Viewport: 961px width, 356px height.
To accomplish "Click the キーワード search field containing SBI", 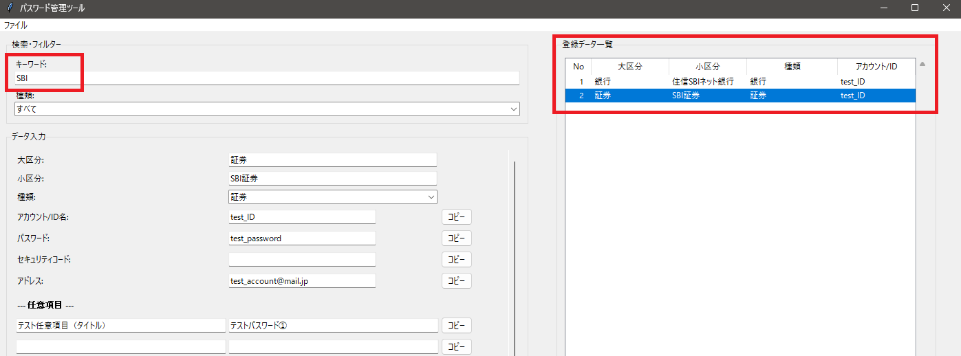I will click(x=267, y=78).
